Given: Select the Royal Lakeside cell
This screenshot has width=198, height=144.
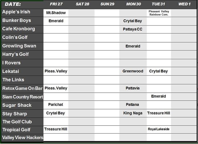Looking at the screenshot, I should click(x=159, y=129).
